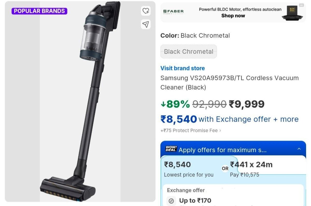Collapse the Apply offers panel chevron
Viewport: 311px width, 206px height.
(x=299, y=149)
